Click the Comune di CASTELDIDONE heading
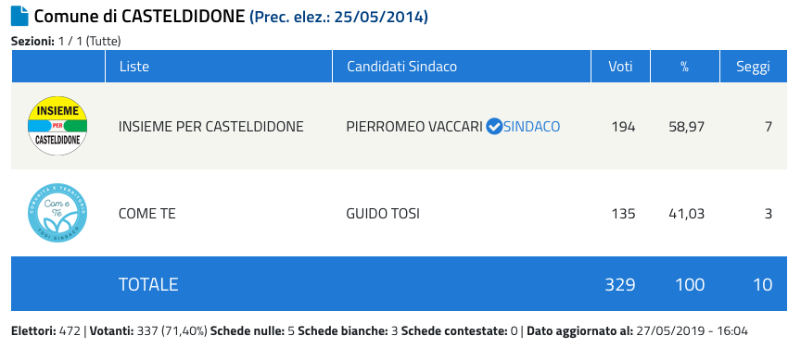The image size is (801, 348). click(139, 17)
